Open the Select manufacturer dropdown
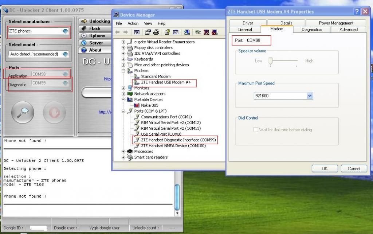The width and height of the screenshot is (373, 234). [65, 31]
